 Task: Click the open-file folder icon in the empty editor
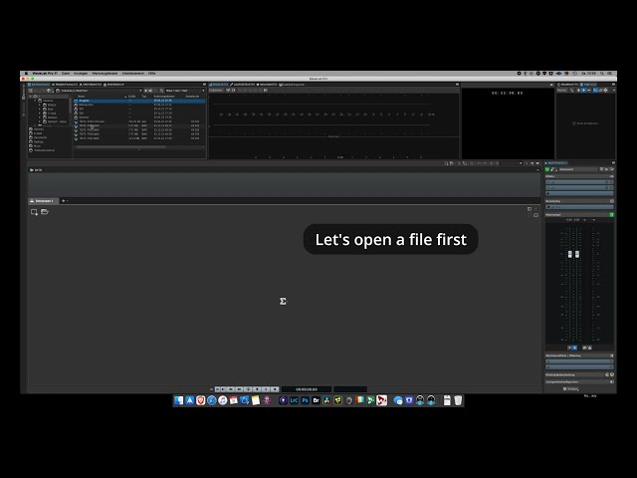tap(45, 212)
